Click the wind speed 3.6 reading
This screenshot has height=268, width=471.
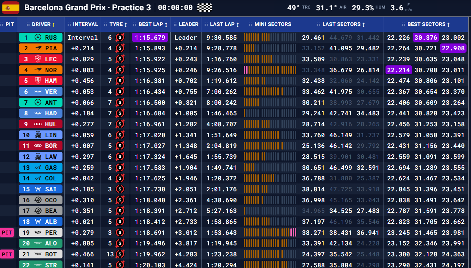[397, 8]
